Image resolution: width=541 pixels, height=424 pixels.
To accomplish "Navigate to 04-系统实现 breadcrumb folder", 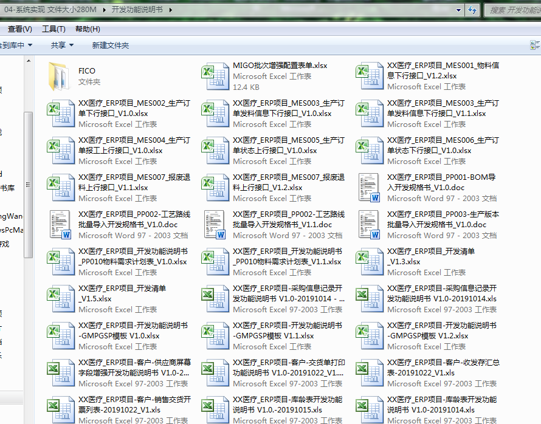I will pos(51,10).
